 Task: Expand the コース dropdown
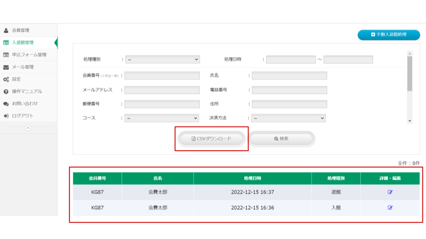[x=162, y=118]
